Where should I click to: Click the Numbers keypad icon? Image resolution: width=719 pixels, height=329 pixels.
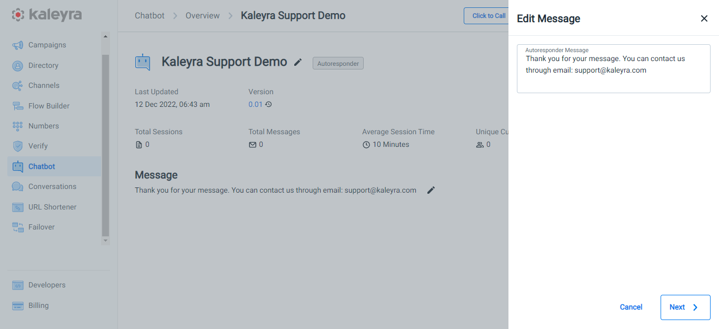pos(18,126)
